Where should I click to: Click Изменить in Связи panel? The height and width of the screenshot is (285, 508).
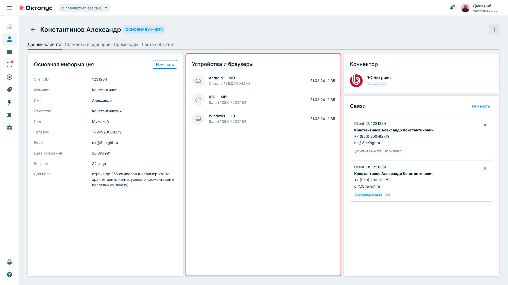[x=481, y=106]
